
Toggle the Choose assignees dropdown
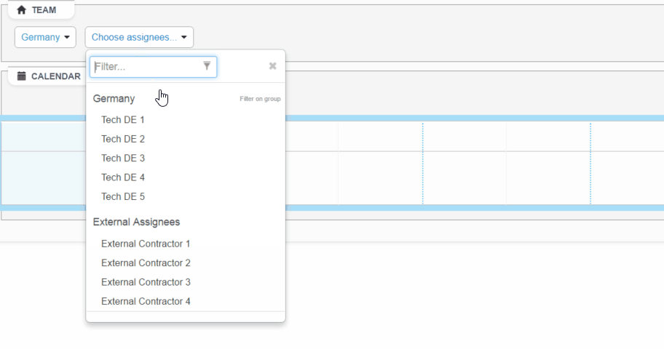click(139, 37)
